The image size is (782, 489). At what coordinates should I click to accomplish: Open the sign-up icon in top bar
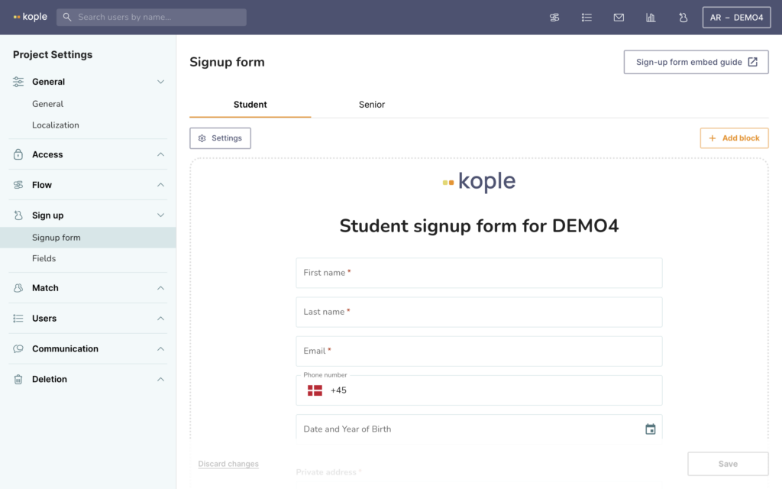(x=683, y=18)
